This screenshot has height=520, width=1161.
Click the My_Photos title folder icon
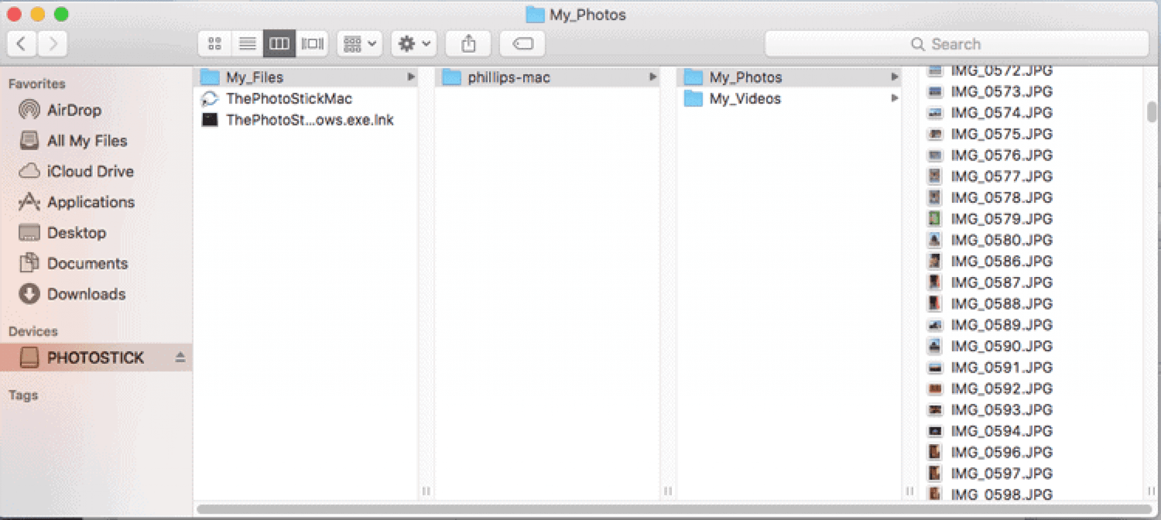point(535,15)
